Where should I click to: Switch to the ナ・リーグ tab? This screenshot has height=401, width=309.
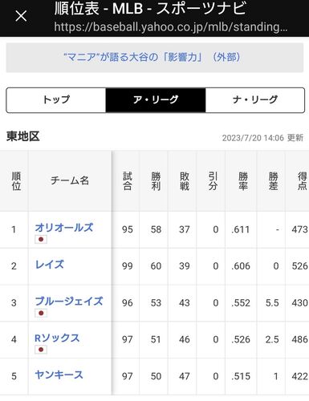pyautogui.click(x=255, y=100)
